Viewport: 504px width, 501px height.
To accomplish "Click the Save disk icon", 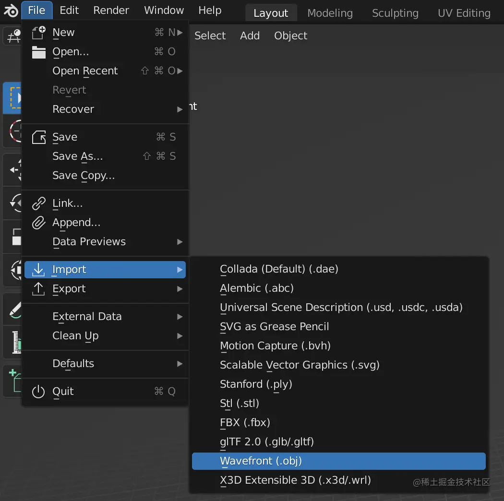I will (38, 137).
